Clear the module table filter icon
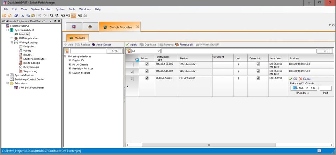Screen dimensions: 336x155 tap(128, 51)
